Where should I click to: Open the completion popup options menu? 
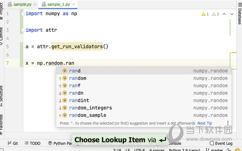click(228, 123)
